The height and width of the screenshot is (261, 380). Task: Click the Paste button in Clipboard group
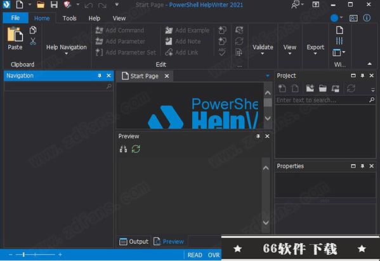click(15, 38)
